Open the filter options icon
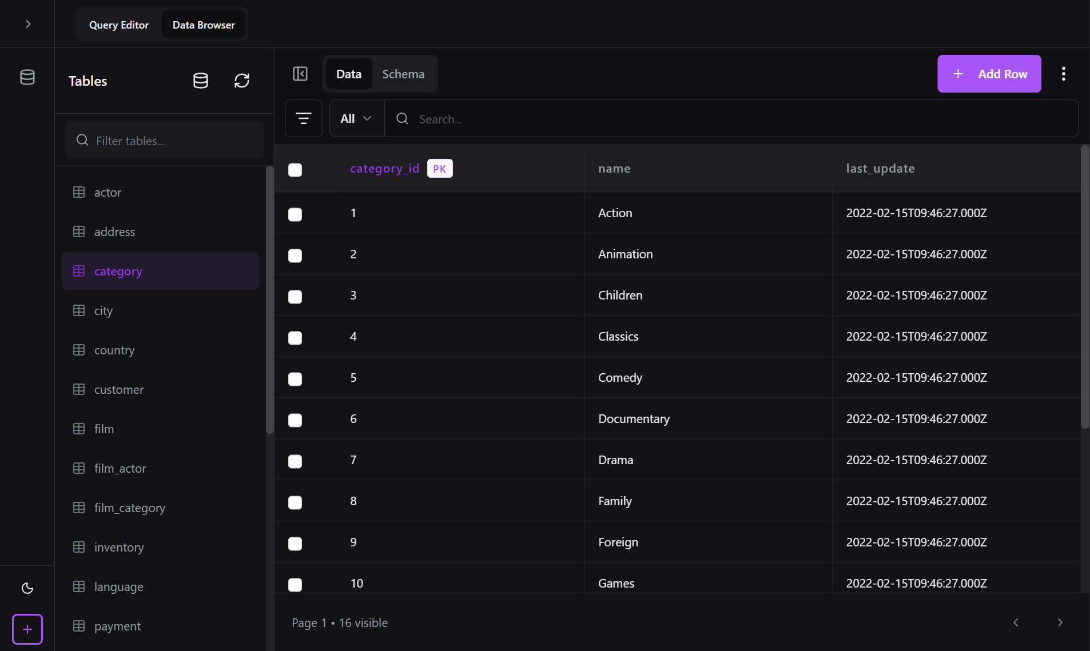 [x=304, y=118]
